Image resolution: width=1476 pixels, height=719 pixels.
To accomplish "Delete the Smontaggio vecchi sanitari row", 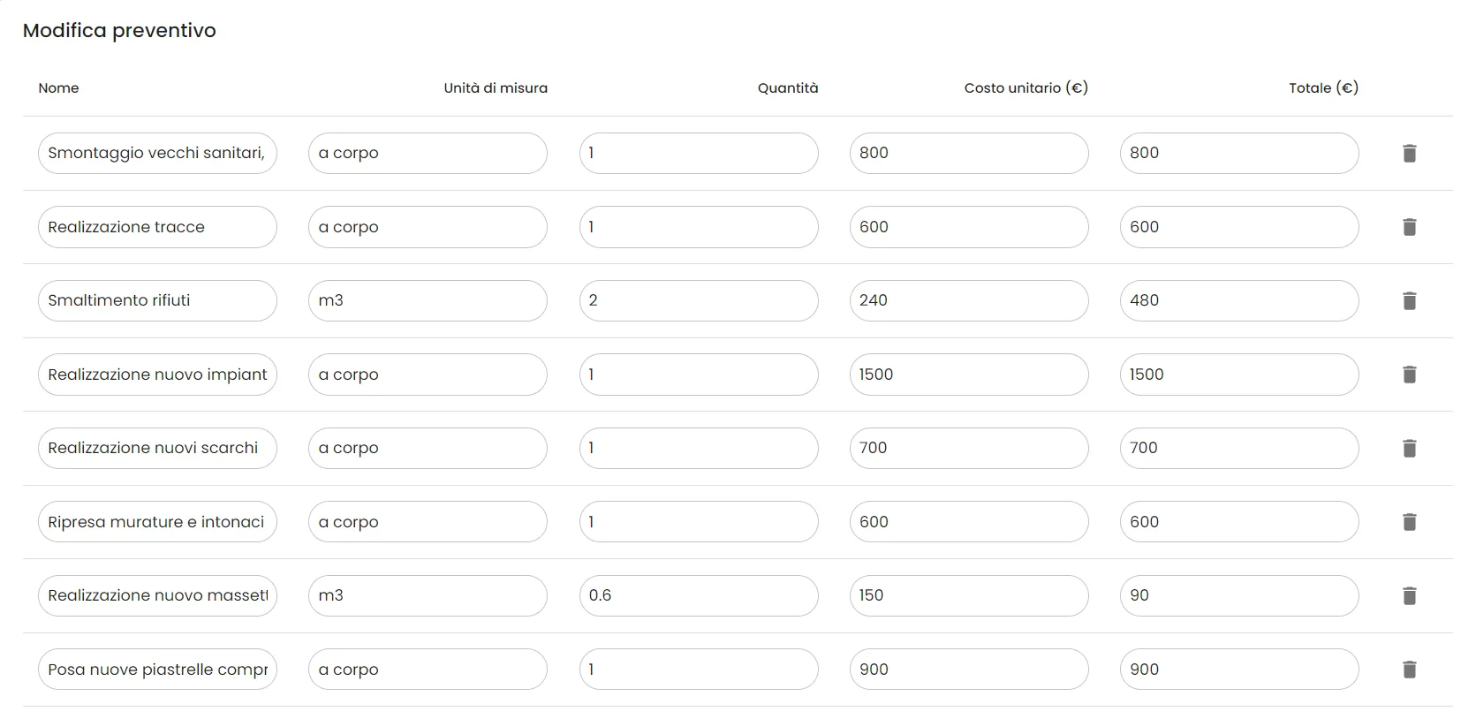I will pos(1409,154).
